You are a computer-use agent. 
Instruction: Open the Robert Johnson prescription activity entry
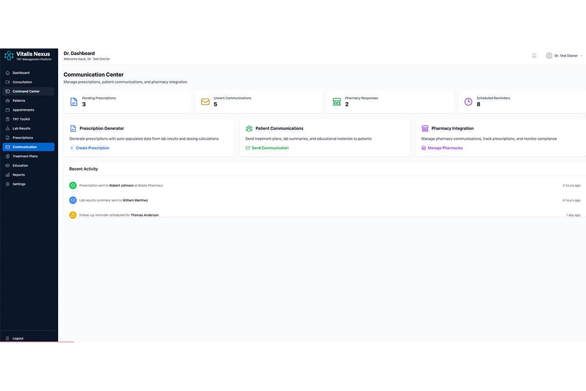pyautogui.click(x=121, y=186)
